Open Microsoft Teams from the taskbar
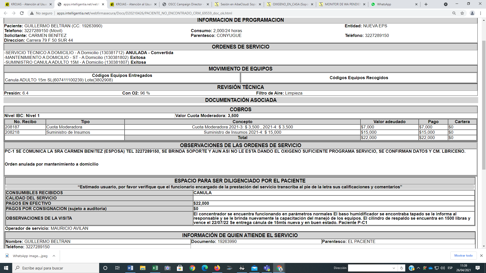 click(x=267, y=268)
